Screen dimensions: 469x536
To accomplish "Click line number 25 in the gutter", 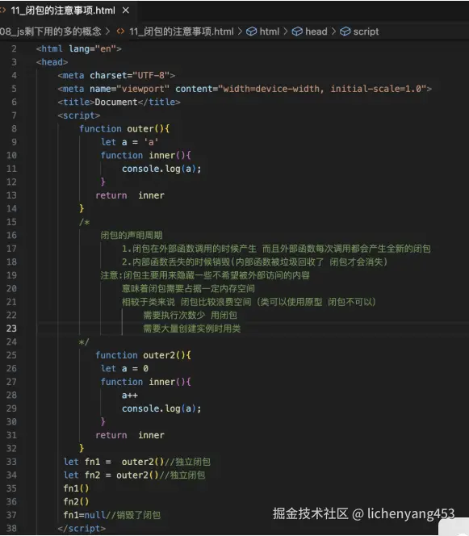I will pyautogui.click(x=11, y=355).
